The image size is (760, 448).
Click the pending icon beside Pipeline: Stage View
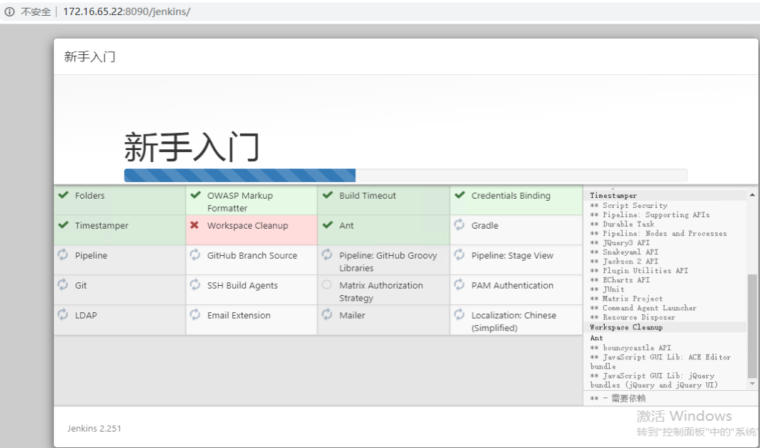coord(459,254)
